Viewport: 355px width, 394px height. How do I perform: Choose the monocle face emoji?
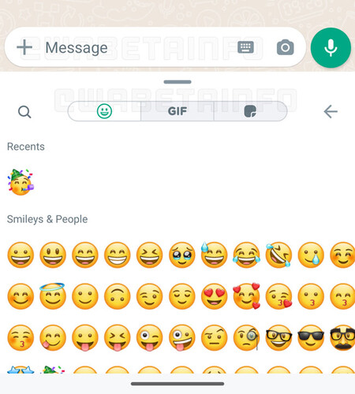click(247, 338)
